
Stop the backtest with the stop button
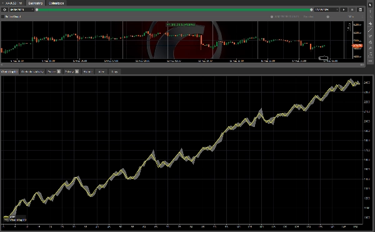click(352, 10)
